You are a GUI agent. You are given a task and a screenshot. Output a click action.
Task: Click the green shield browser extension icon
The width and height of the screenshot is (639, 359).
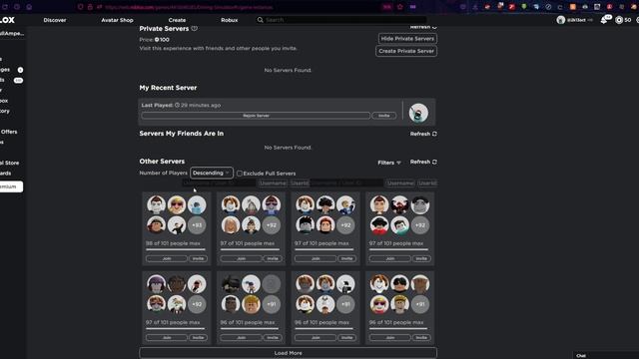pyautogui.click(x=524, y=7)
